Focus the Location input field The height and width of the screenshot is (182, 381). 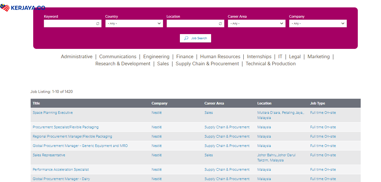point(195,23)
